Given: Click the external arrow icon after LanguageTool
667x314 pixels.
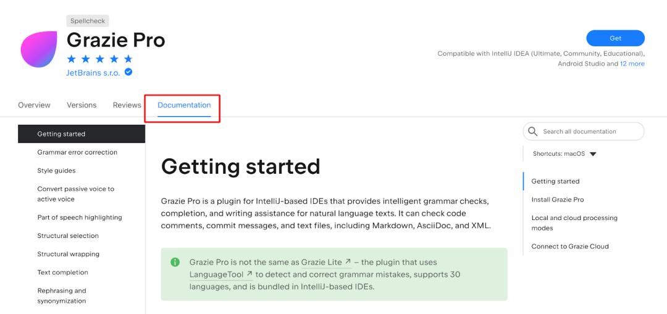Looking at the screenshot, I should [x=250, y=274].
